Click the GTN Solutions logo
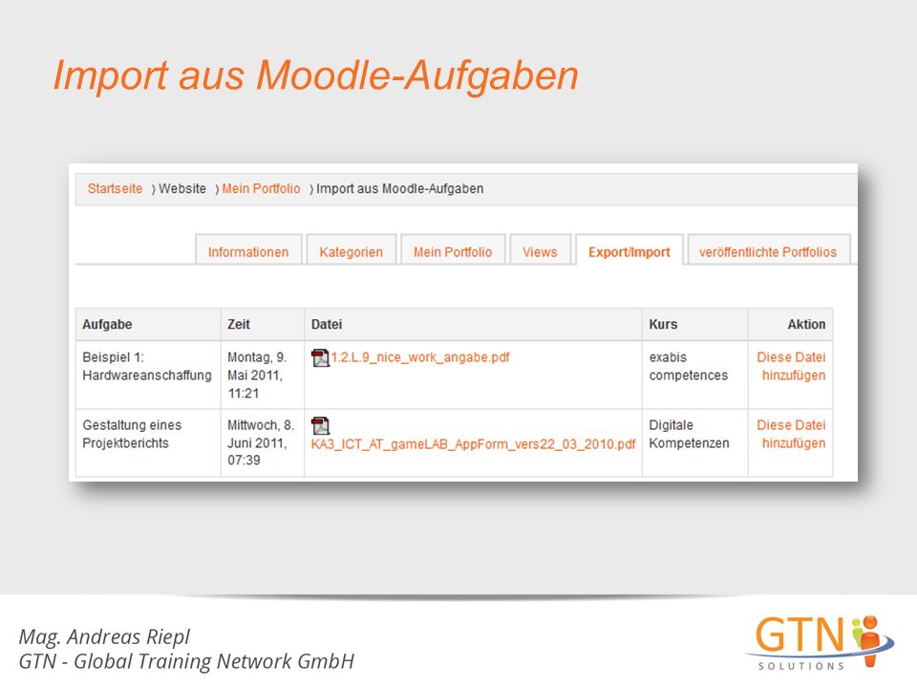Image resolution: width=917 pixels, height=688 pixels. point(820,642)
